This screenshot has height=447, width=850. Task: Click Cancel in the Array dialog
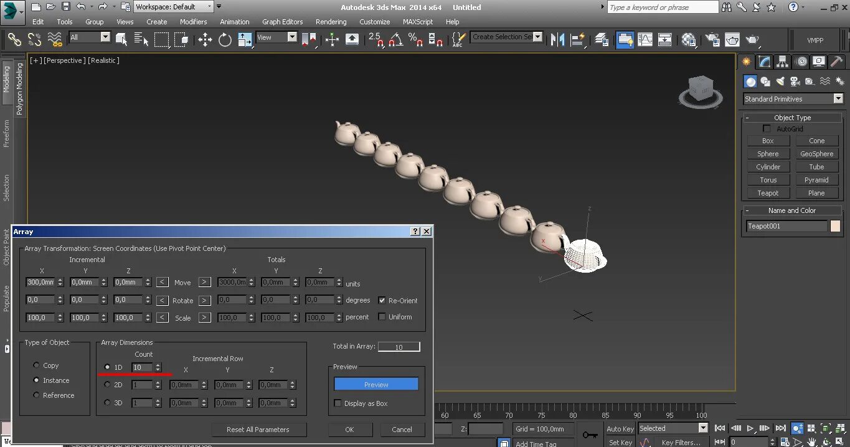click(x=402, y=430)
